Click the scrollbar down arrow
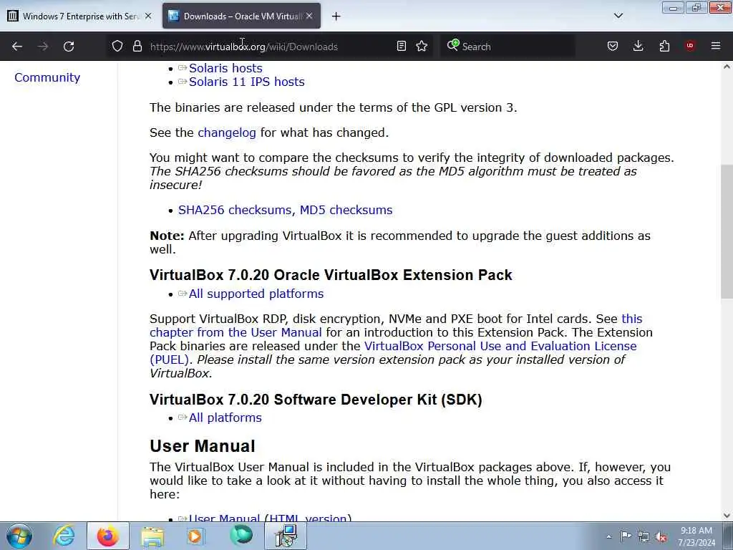This screenshot has height=550, width=733. (727, 516)
